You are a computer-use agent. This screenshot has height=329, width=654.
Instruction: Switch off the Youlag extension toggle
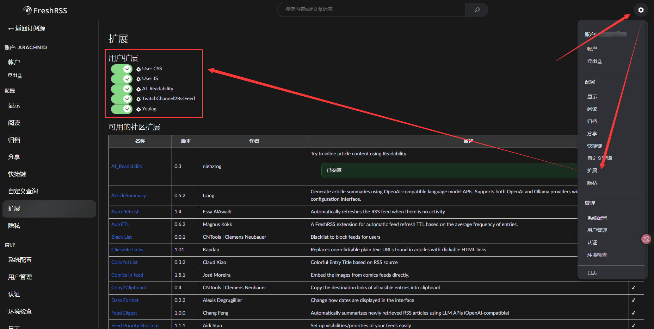pos(122,109)
